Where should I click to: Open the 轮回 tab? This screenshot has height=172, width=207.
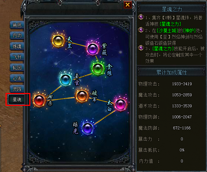(17, 68)
